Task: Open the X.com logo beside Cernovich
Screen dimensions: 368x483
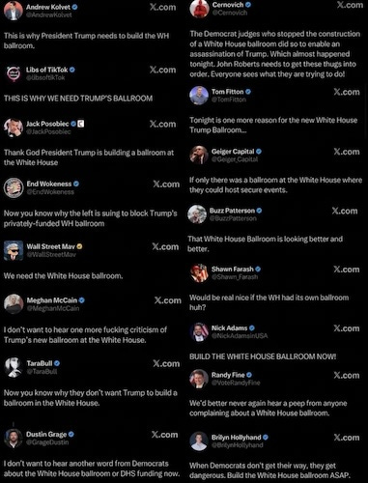Action: (350, 5)
